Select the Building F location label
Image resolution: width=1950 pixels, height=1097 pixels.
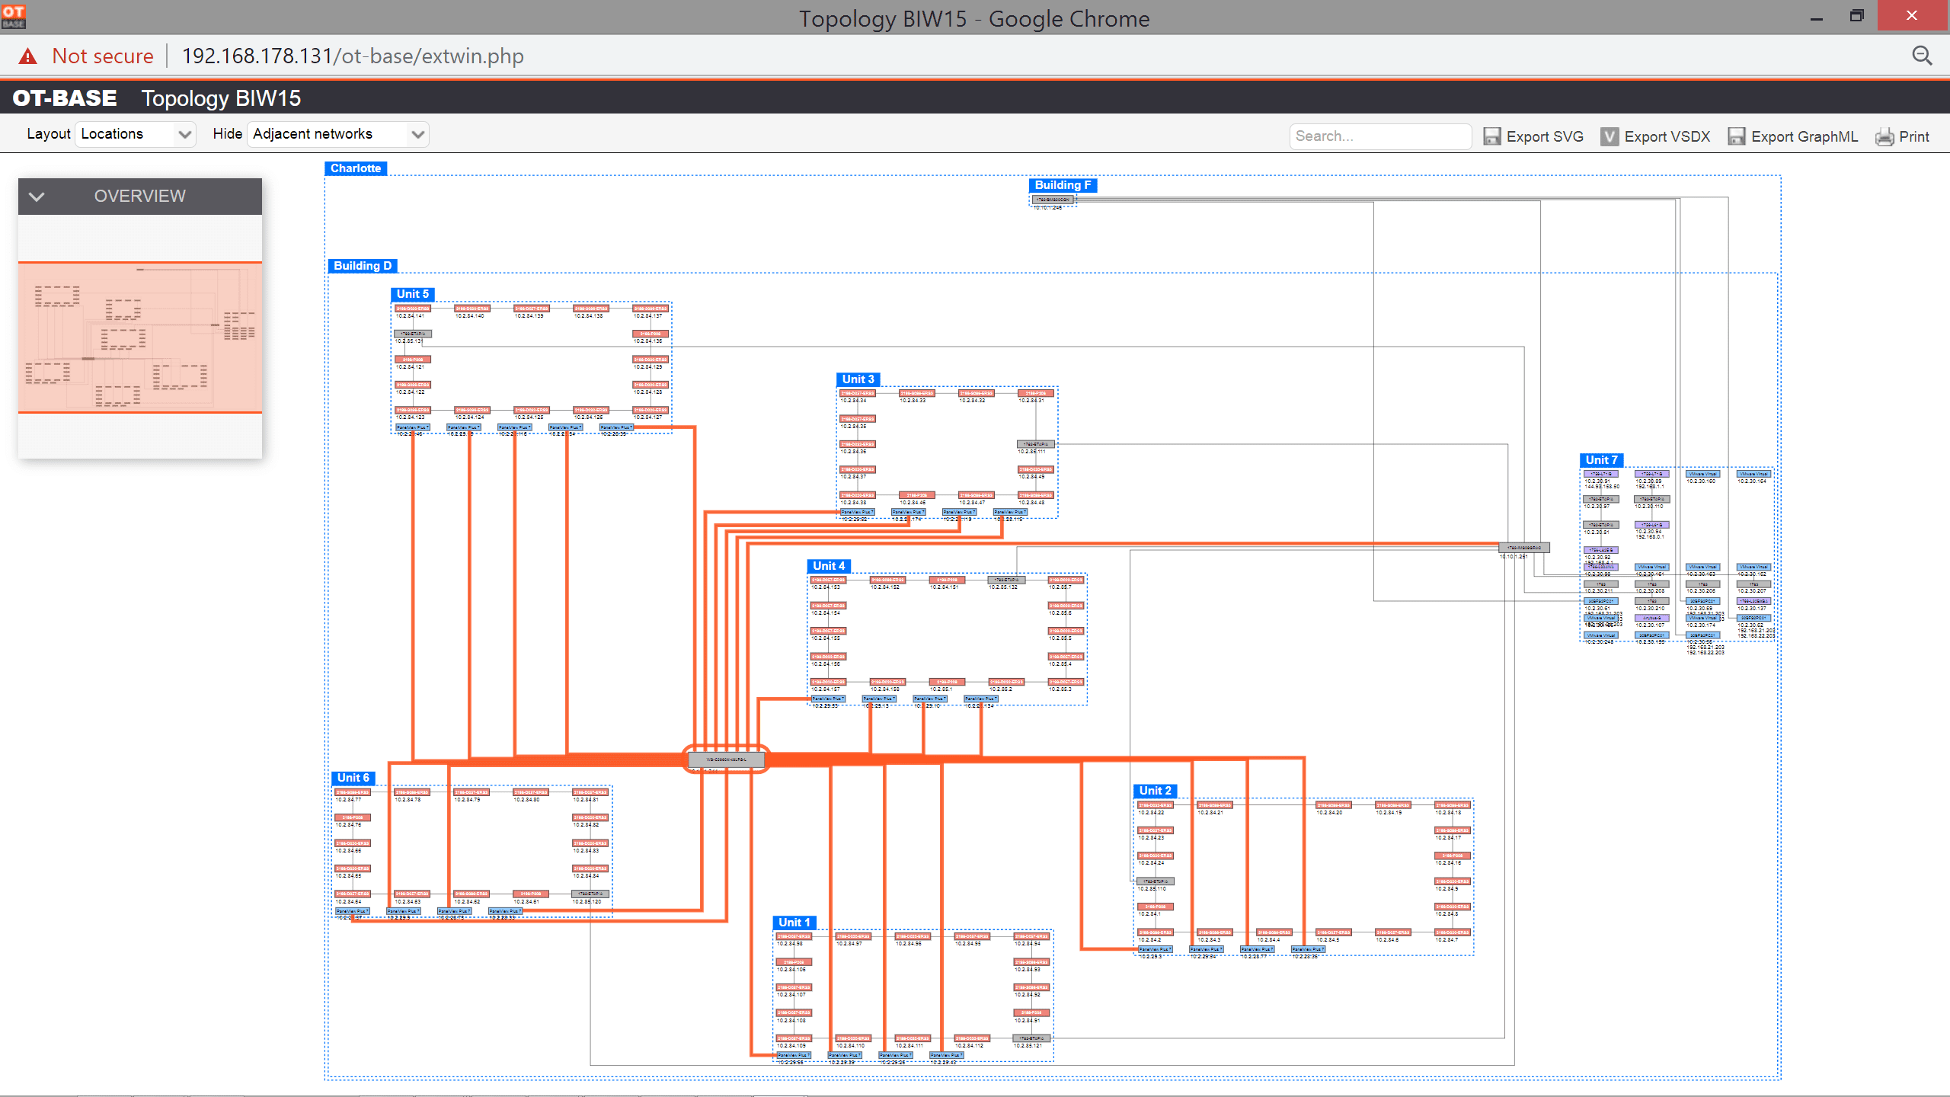1063,185
